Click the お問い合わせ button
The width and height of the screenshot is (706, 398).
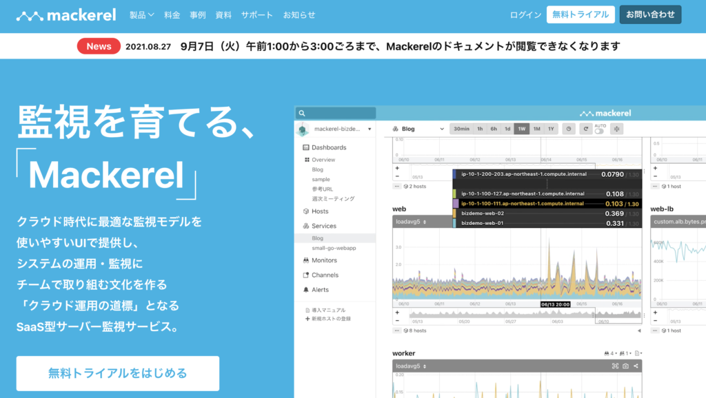click(650, 14)
